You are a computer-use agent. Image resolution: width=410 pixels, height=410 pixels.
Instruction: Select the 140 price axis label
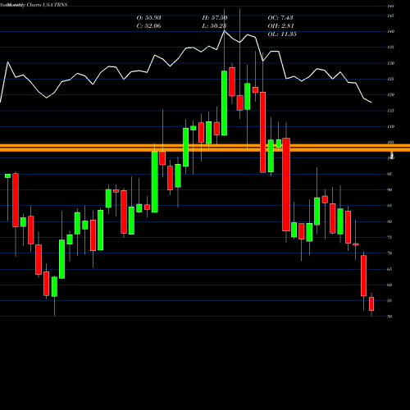(x=390, y=31)
